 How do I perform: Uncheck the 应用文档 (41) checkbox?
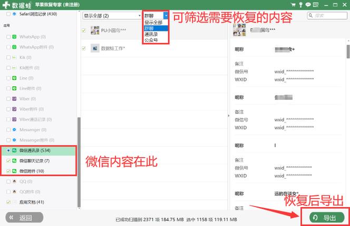coord(8,202)
